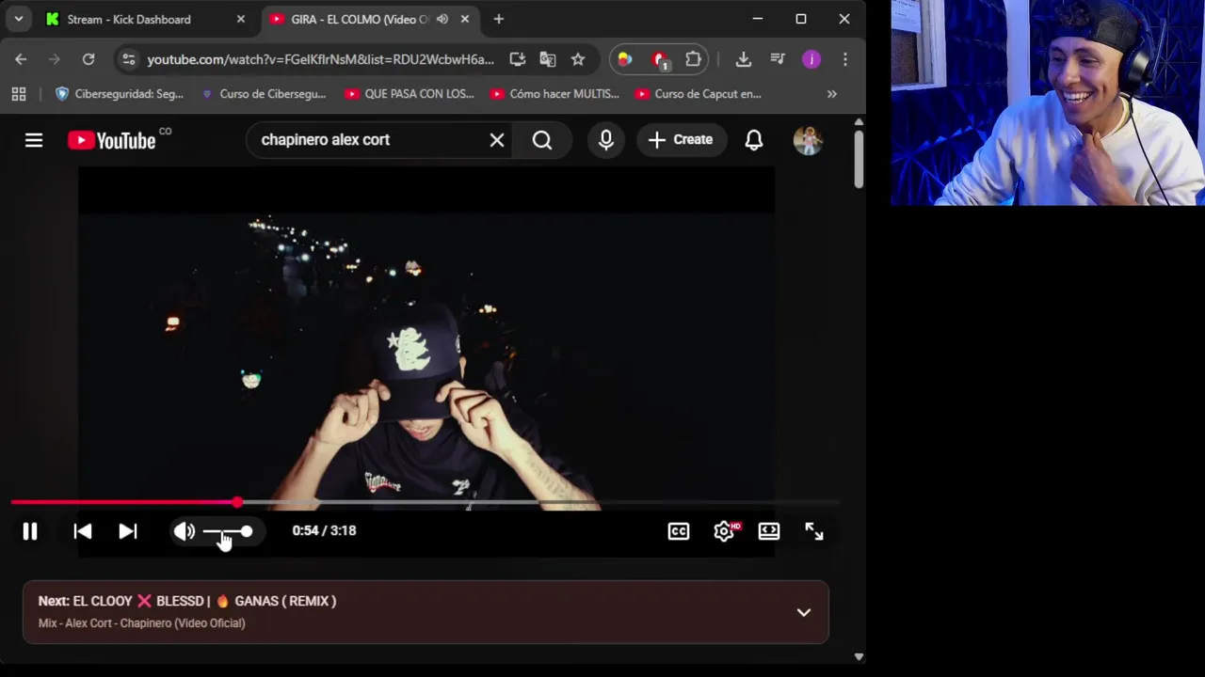Viewport: 1205px width, 677px height.
Task: Click the webcam overlay feed
Action: [1048, 102]
